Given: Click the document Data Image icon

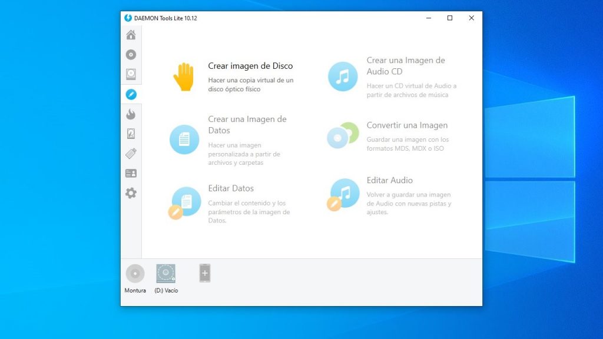Looking at the screenshot, I should point(184,139).
